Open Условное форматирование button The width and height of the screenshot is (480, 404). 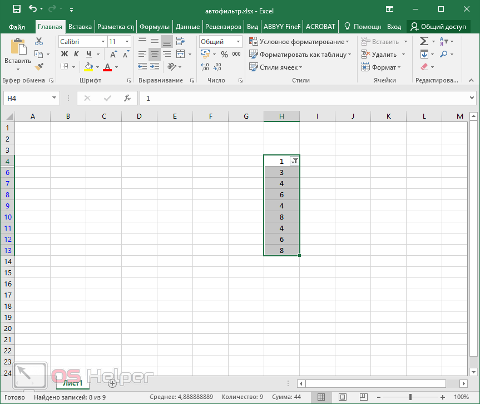299,42
